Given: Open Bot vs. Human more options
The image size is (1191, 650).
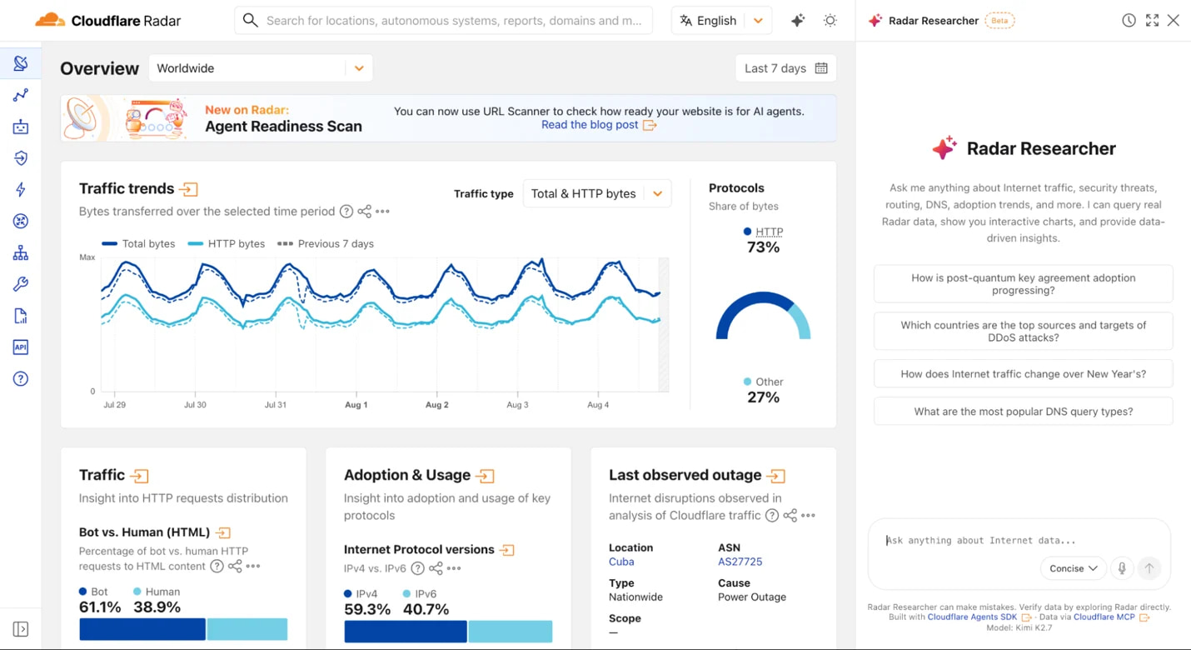Looking at the screenshot, I should point(254,567).
